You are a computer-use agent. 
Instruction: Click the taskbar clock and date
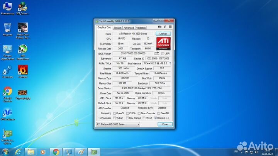267,152
